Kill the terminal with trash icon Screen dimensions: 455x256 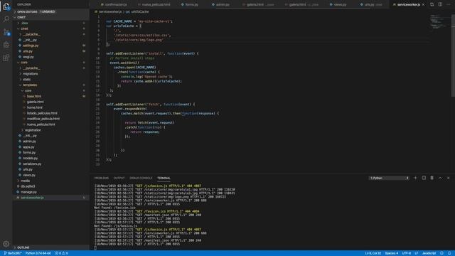(x=432, y=178)
